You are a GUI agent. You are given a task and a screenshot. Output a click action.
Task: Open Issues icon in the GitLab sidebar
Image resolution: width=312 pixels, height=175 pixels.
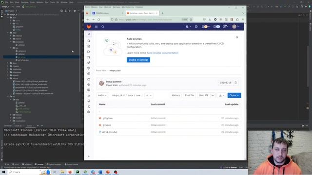(89, 52)
